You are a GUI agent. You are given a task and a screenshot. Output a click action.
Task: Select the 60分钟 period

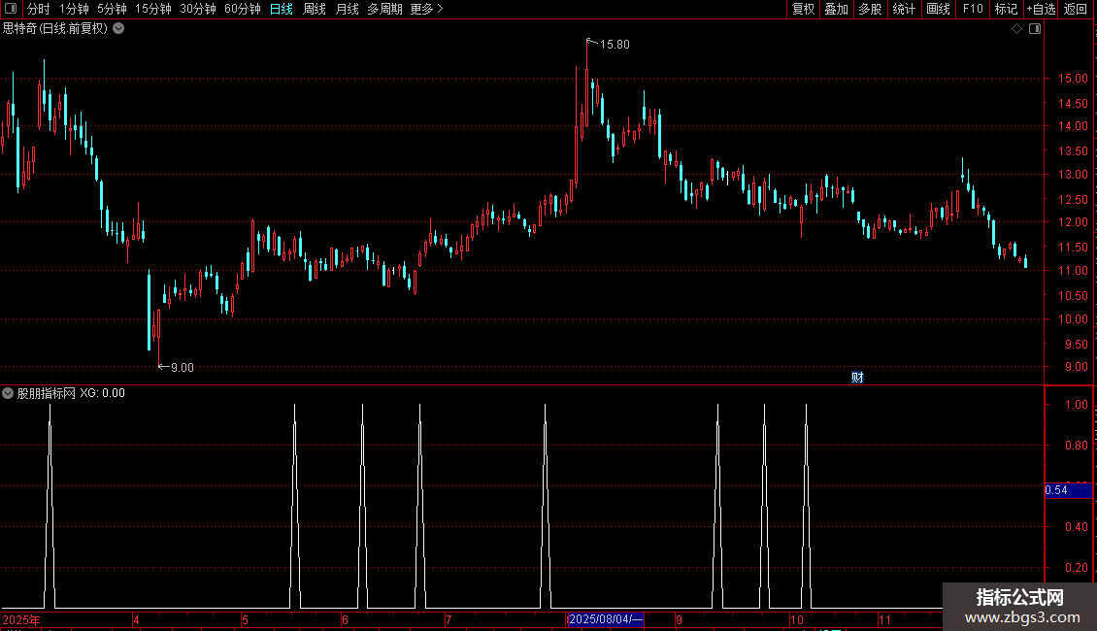point(242,9)
